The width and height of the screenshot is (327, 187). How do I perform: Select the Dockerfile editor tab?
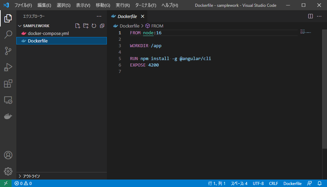(127, 16)
